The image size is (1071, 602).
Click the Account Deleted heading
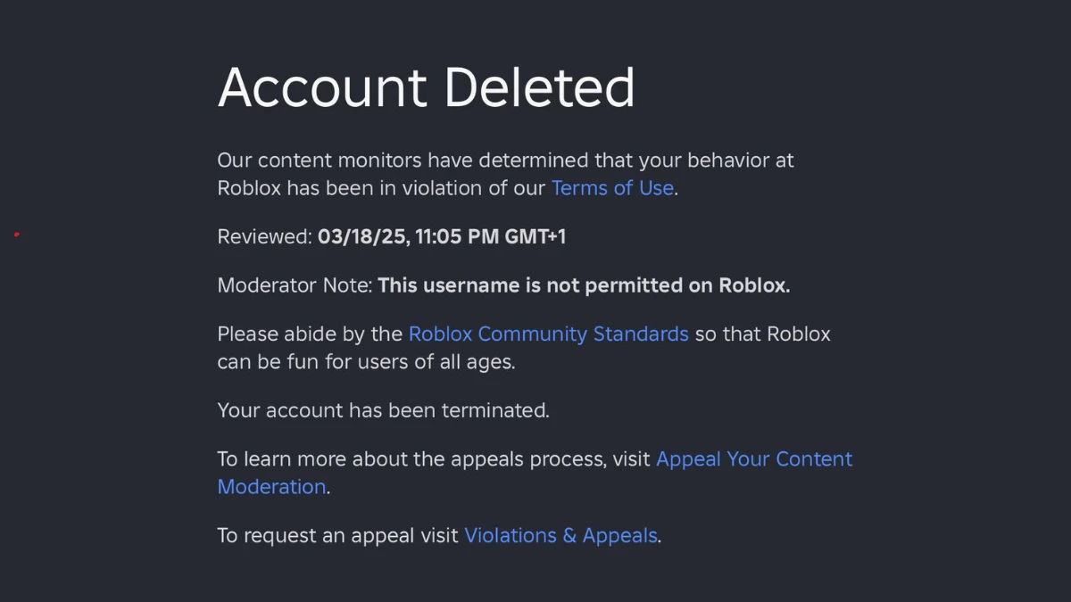point(426,87)
